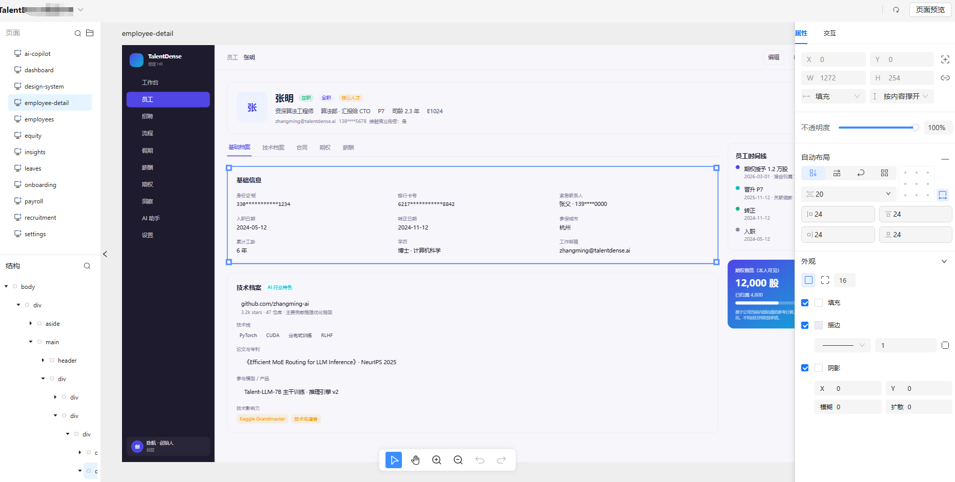Adjust the 不透明度 opacity slider

tap(879, 128)
